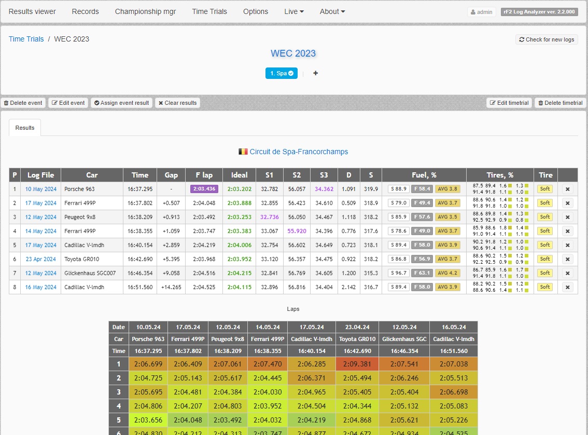588x435 pixels.
Task: Click the Belgian flag icon
Action: [x=243, y=152]
